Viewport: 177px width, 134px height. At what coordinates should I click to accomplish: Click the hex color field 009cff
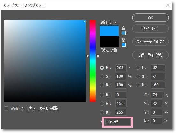[117, 122]
